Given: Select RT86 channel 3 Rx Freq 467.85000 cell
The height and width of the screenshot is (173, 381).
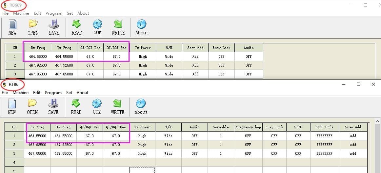Looking at the screenshot, I should click(x=37, y=153).
